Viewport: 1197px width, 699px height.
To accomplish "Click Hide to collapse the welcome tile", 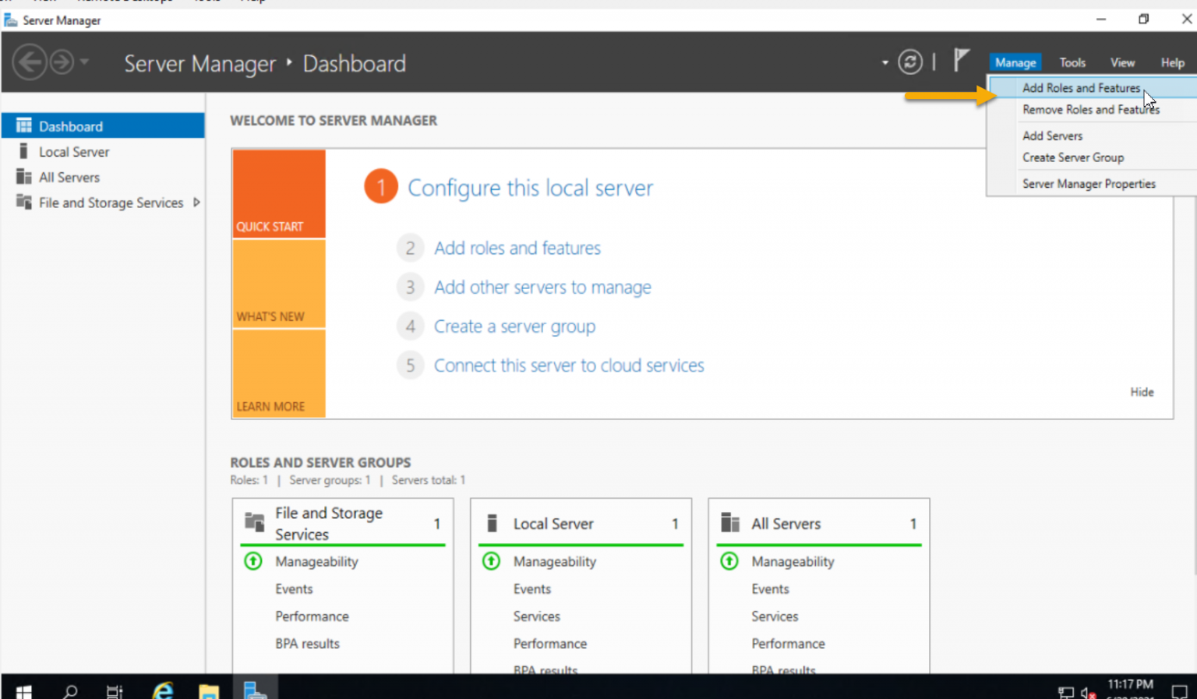I will tap(1142, 392).
